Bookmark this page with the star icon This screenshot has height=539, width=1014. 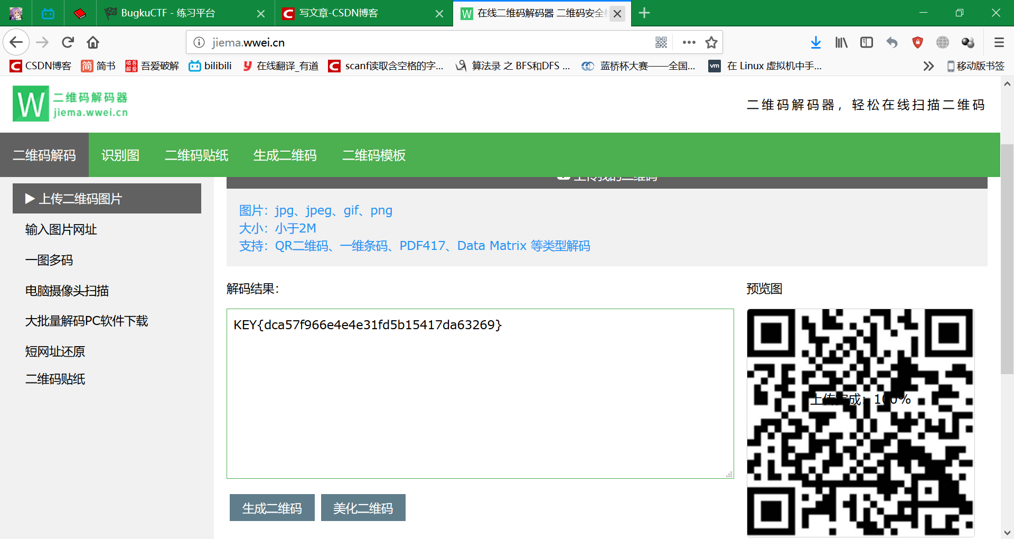click(x=711, y=42)
